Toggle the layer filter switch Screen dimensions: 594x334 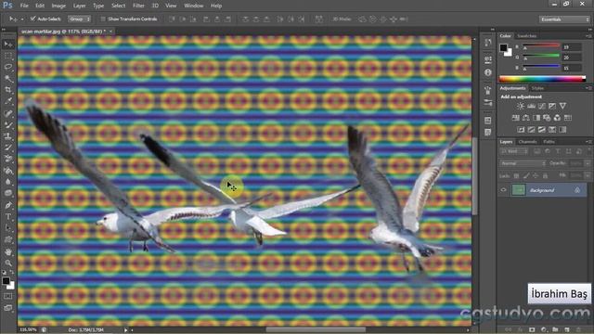click(x=589, y=151)
